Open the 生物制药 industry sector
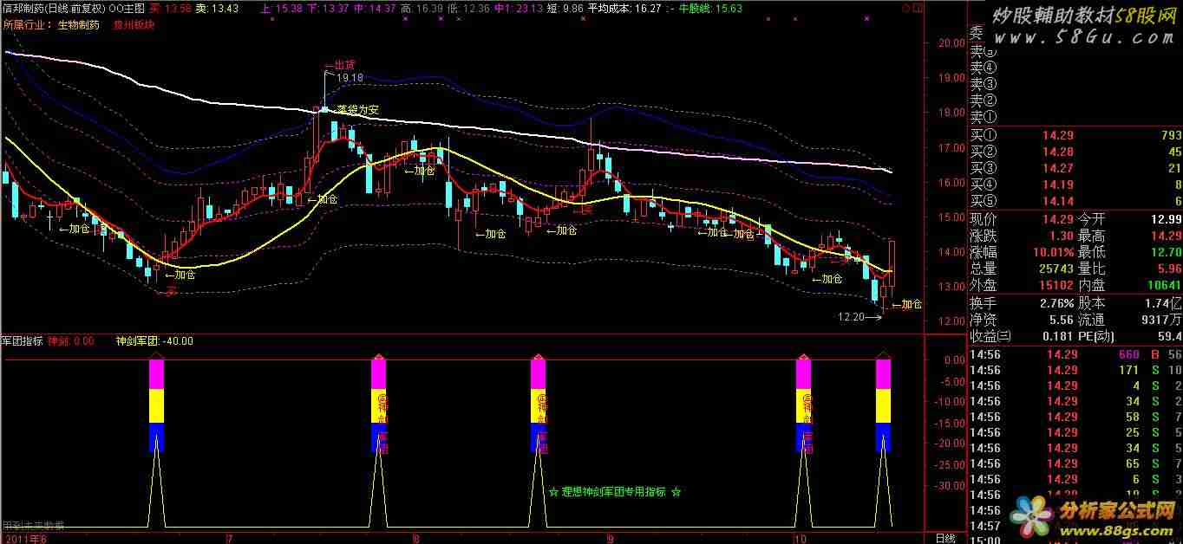This screenshot has width=1183, height=544. (x=80, y=25)
